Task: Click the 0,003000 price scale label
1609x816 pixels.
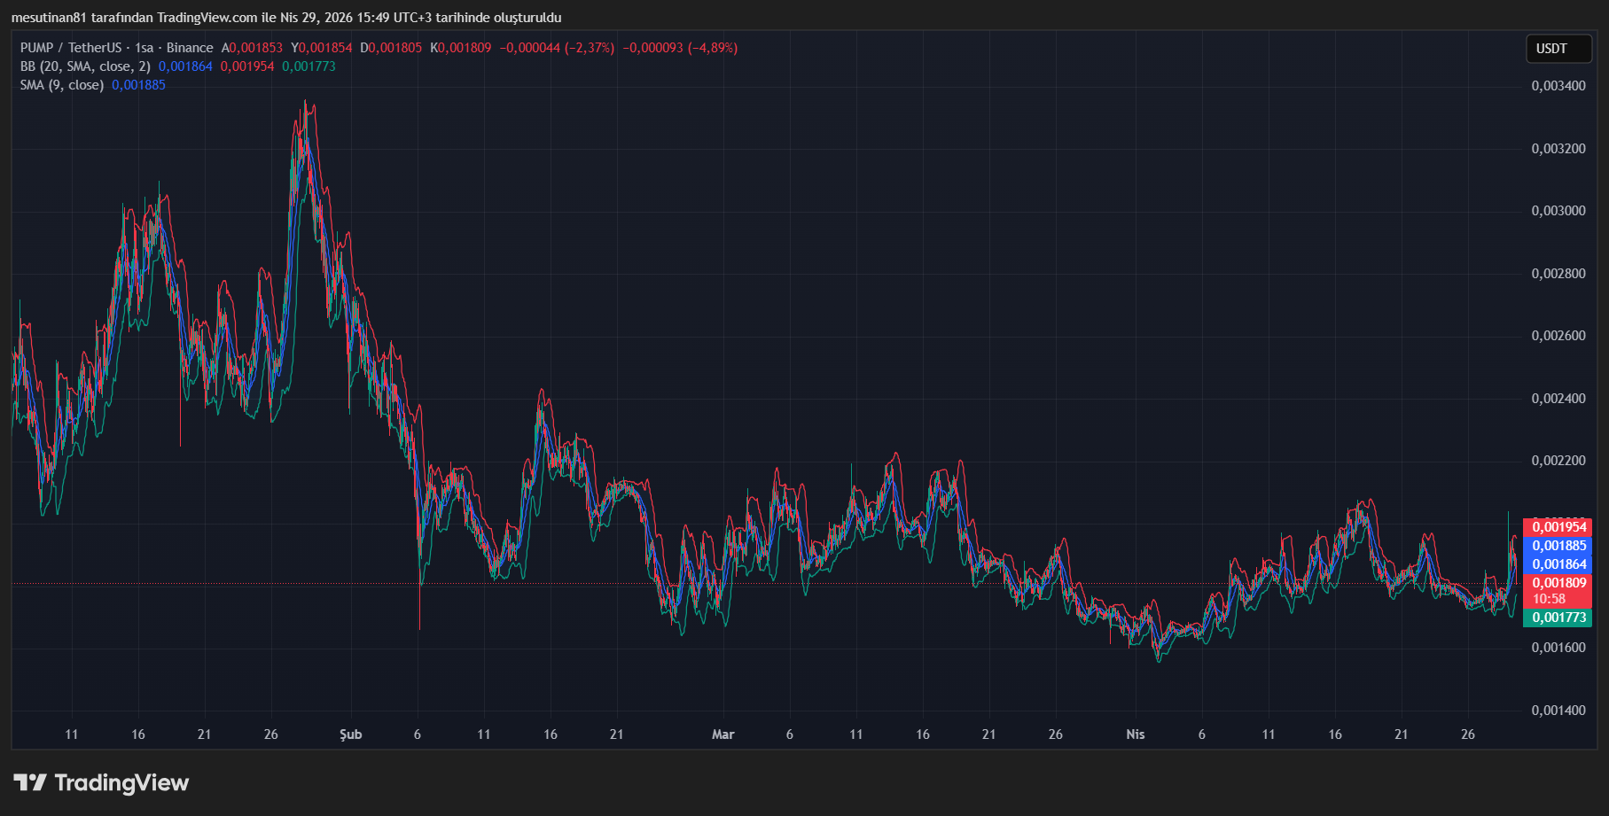Action: click(x=1558, y=211)
